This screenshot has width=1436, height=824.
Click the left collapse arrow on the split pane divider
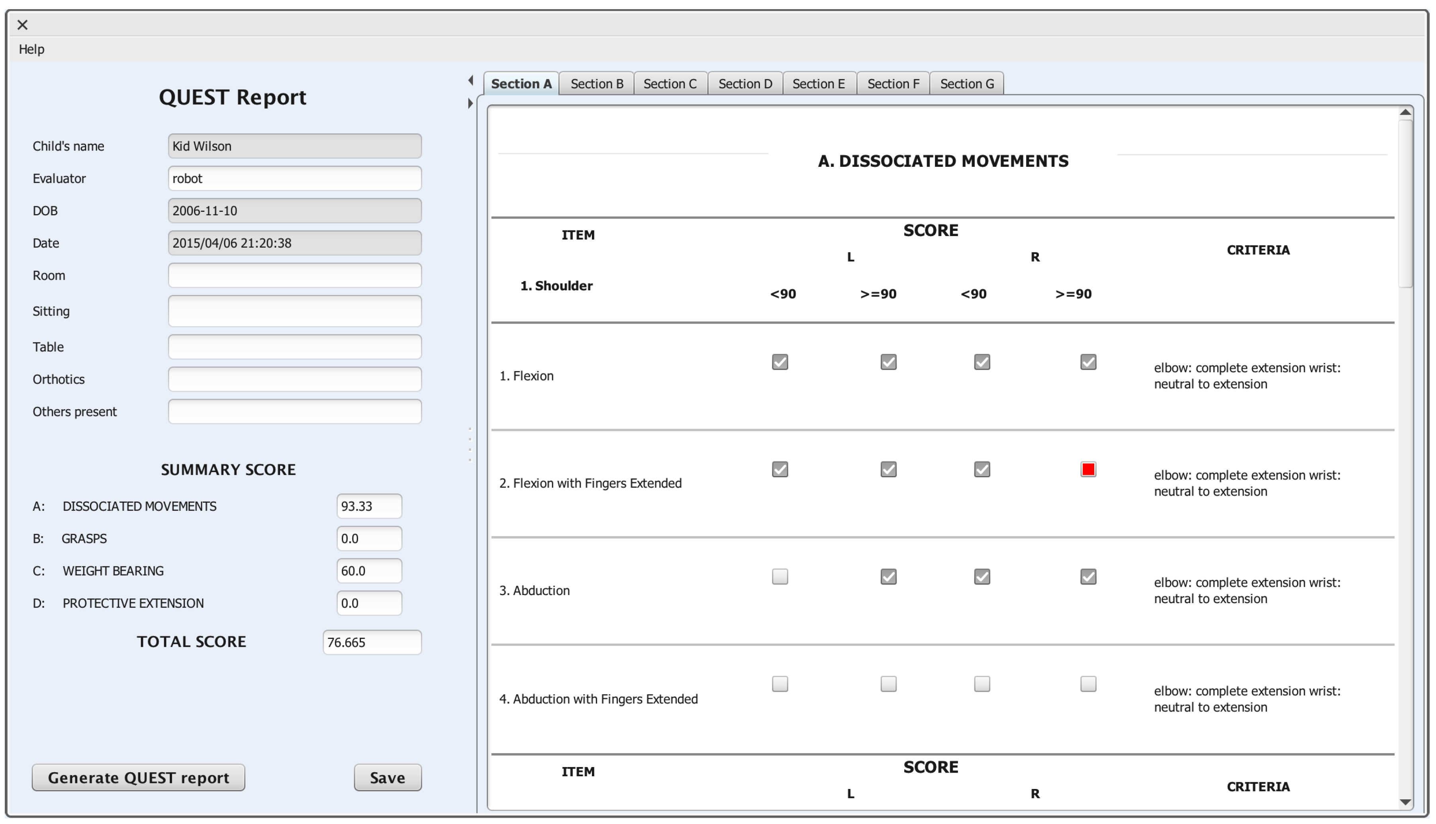[470, 80]
